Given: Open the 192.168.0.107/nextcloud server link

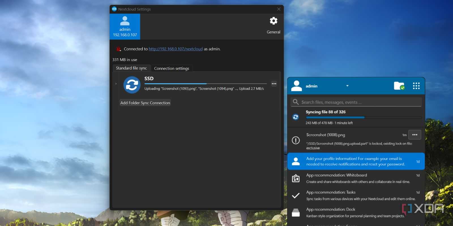Looking at the screenshot, I should 176,49.
